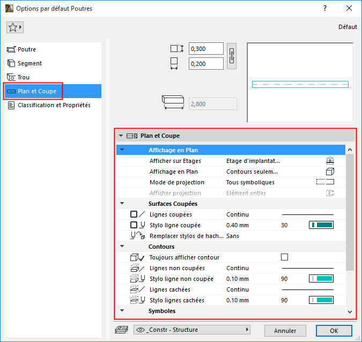This screenshot has width=362, height=342.
Task: Collapse the Contours section
Action: [x=122, y=247]
